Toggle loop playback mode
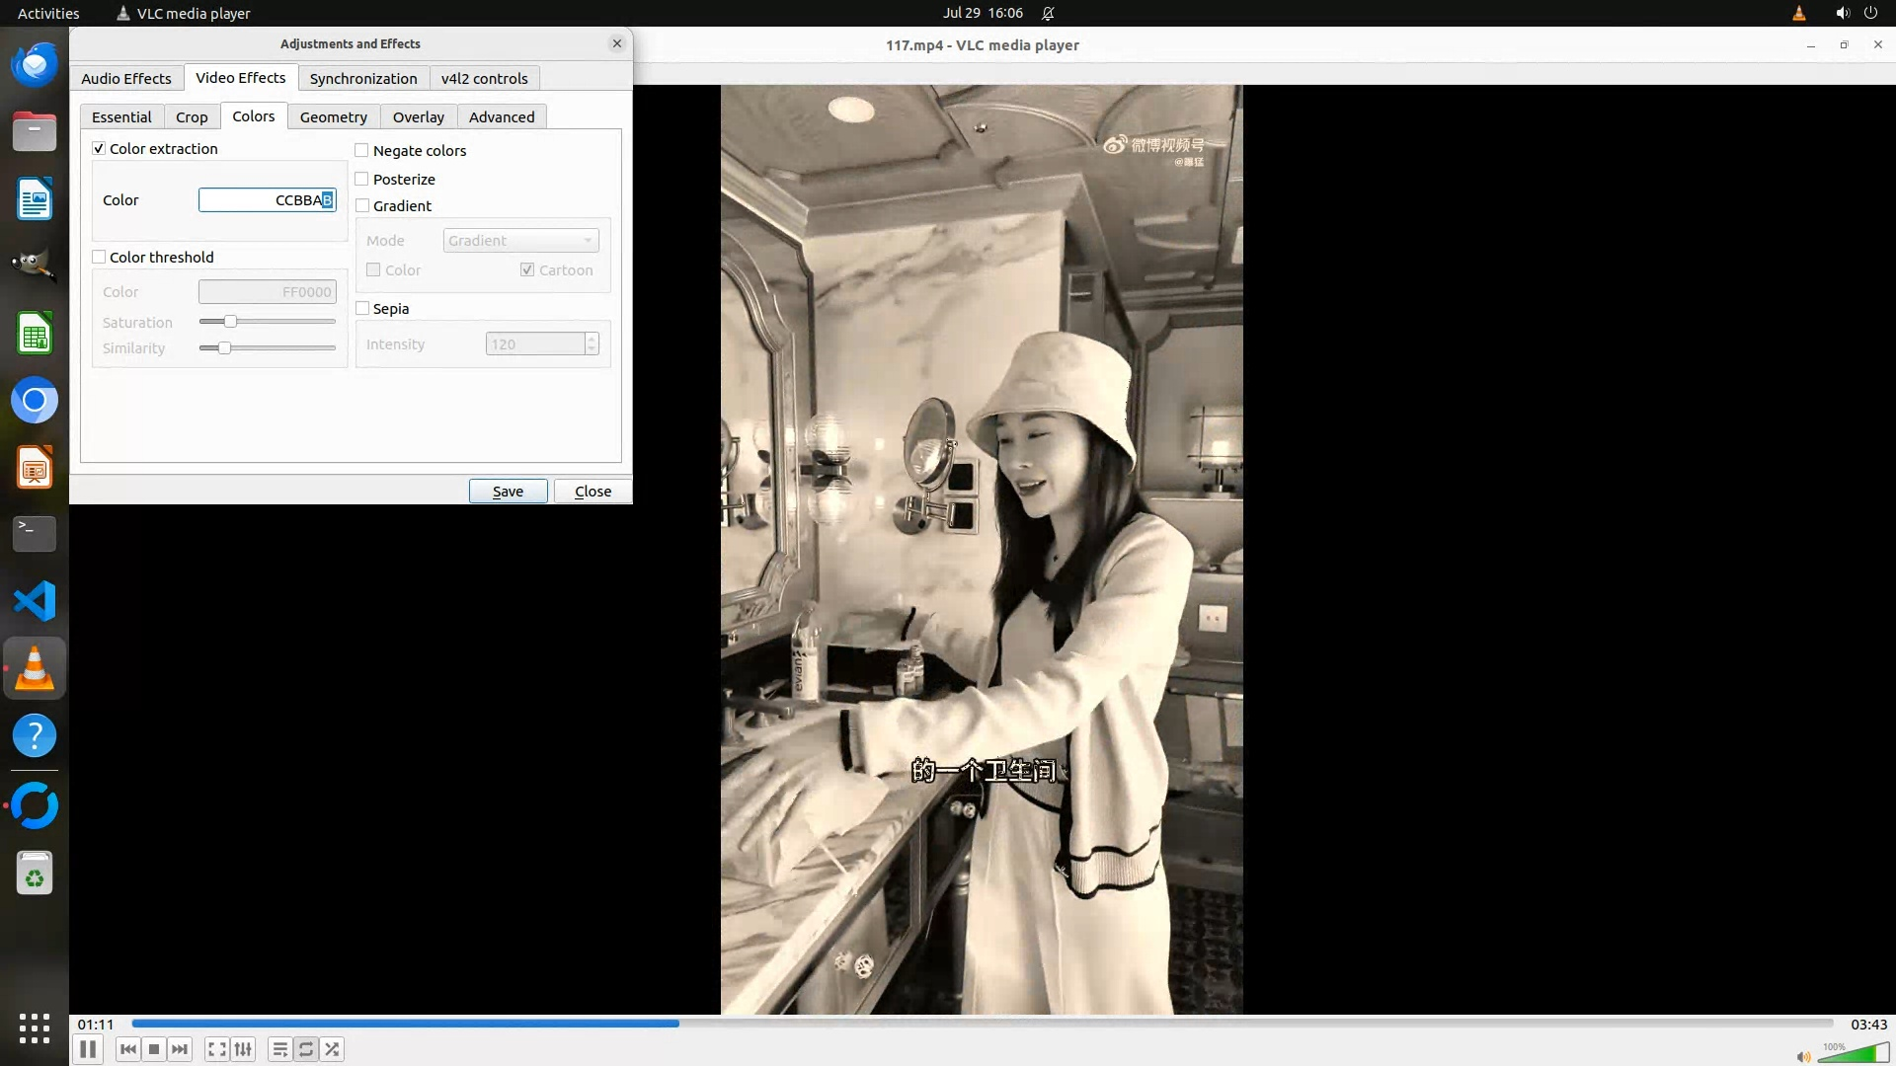The height and width of the screenshot is (1066, 1896). pos(306,1049)
